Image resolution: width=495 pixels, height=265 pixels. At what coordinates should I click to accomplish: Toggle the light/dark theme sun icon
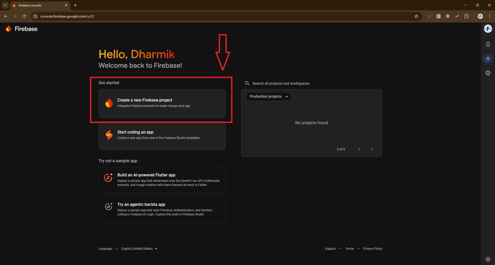pyautogui.click(x=488, y=259)
